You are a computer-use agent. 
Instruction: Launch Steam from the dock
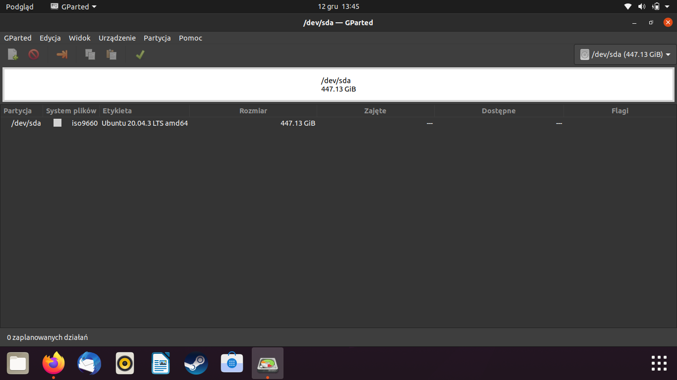pyautogui.click(x=196, y=363)
